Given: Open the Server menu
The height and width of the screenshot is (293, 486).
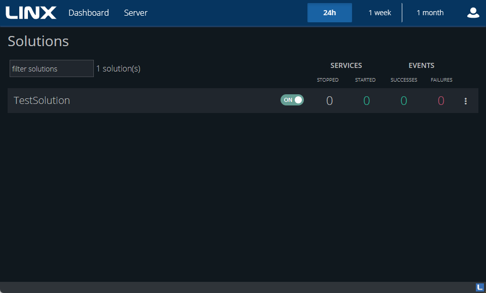Looking at the screenshot, I should (136, 13).
